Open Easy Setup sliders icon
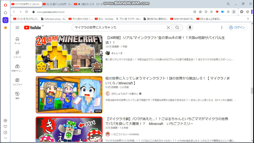Viewport: 254px width, 143px height. point(228,12)
